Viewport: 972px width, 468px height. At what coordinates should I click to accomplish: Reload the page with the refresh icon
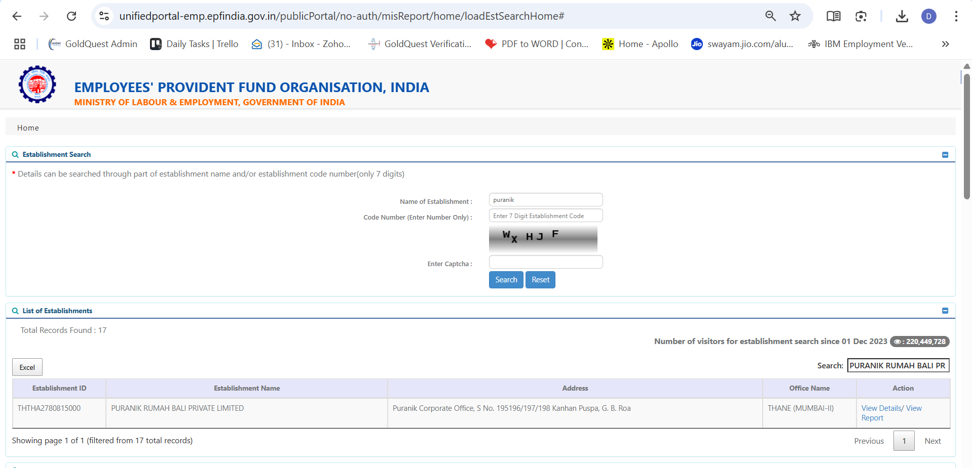coord(71,16)
